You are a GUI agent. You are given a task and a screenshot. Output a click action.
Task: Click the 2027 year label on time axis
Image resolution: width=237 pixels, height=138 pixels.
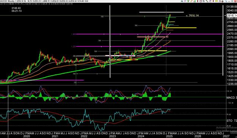tap(226, 136)
